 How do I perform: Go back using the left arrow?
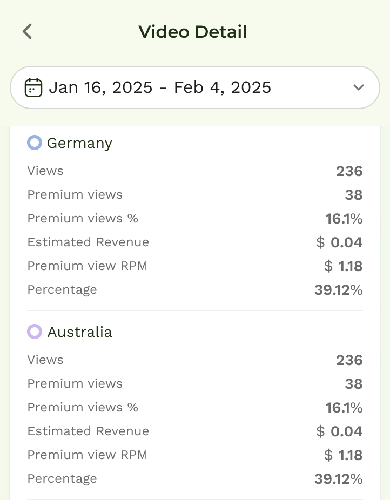click(x=28, y=32)
